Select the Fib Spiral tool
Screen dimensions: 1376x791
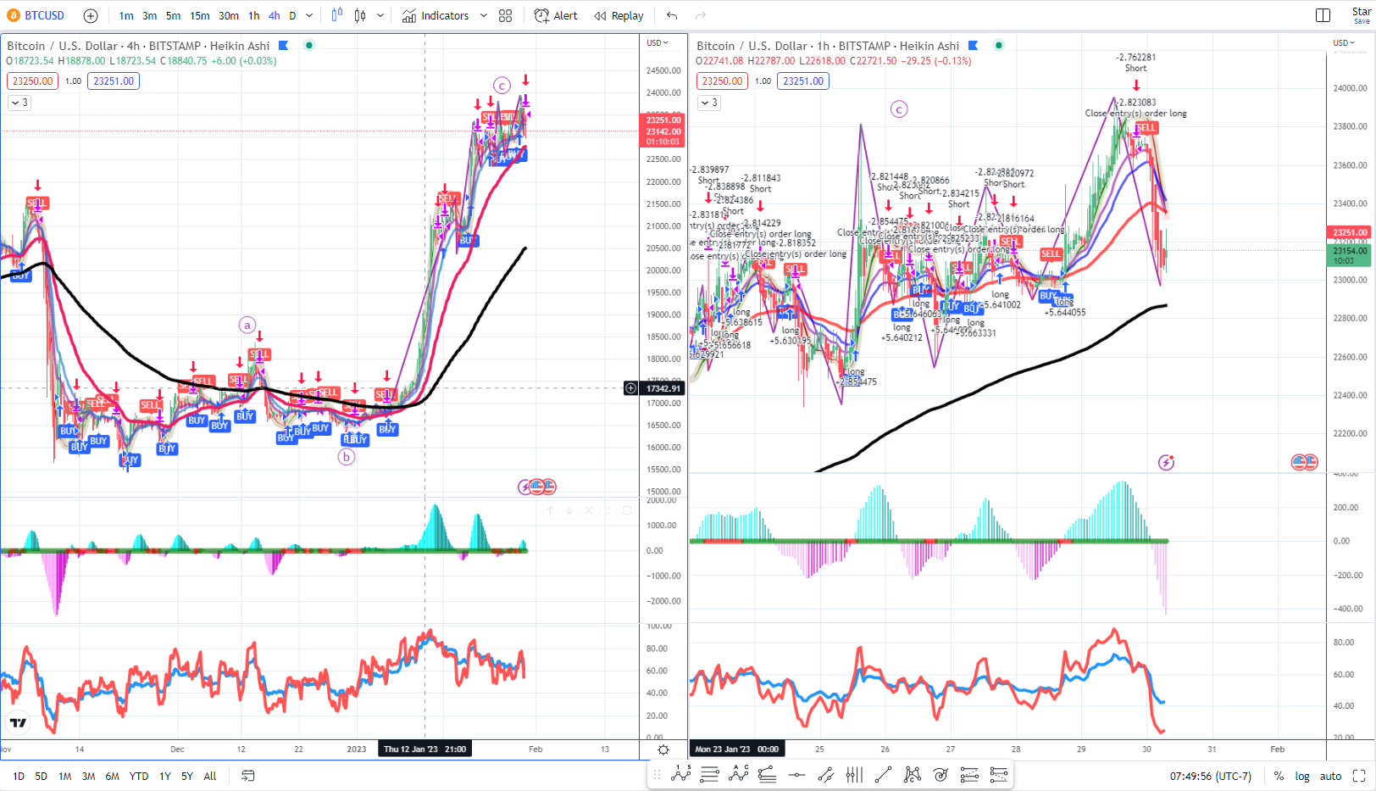pyautogui.click(x=940, y=774)
